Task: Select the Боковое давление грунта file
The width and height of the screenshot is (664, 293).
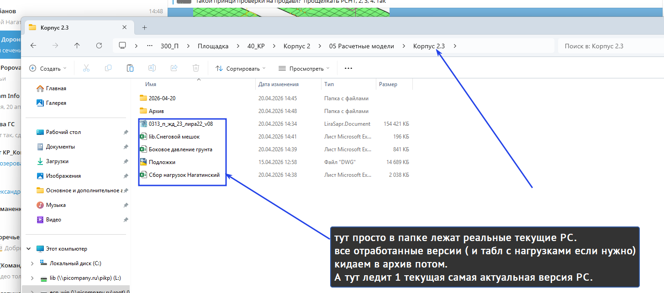Action: (x=180, y=149)
